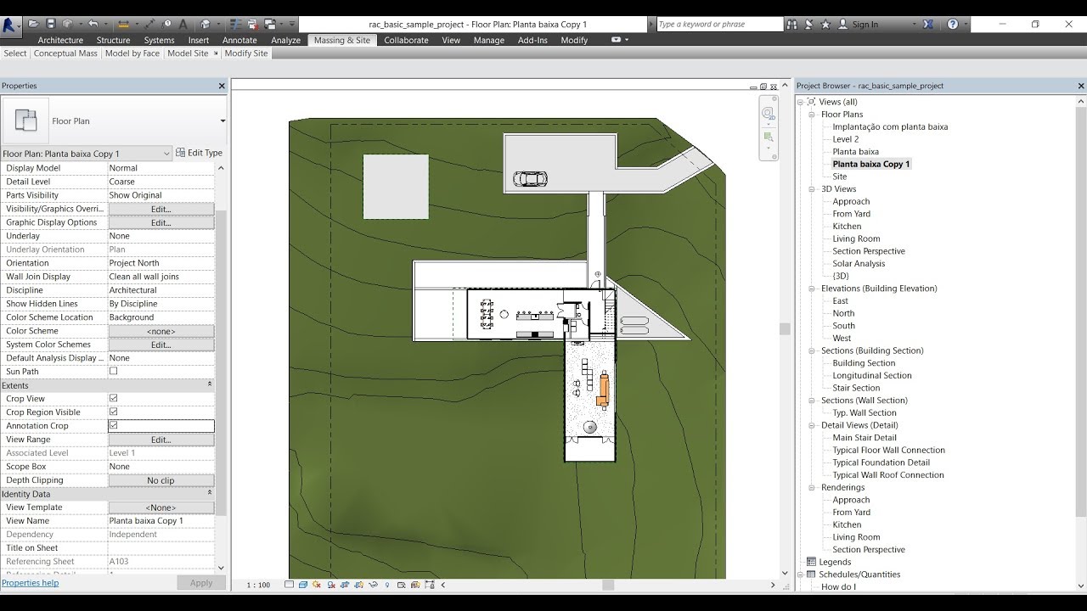Click the Favorites star icon

[825, 25]
